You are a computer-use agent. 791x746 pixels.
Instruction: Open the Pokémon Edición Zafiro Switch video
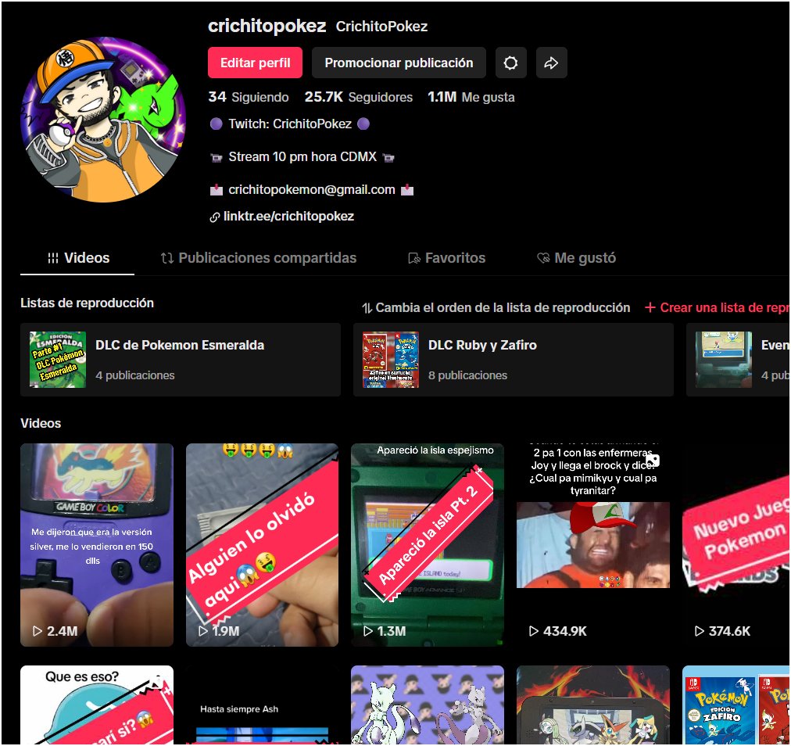pos(736,705)
